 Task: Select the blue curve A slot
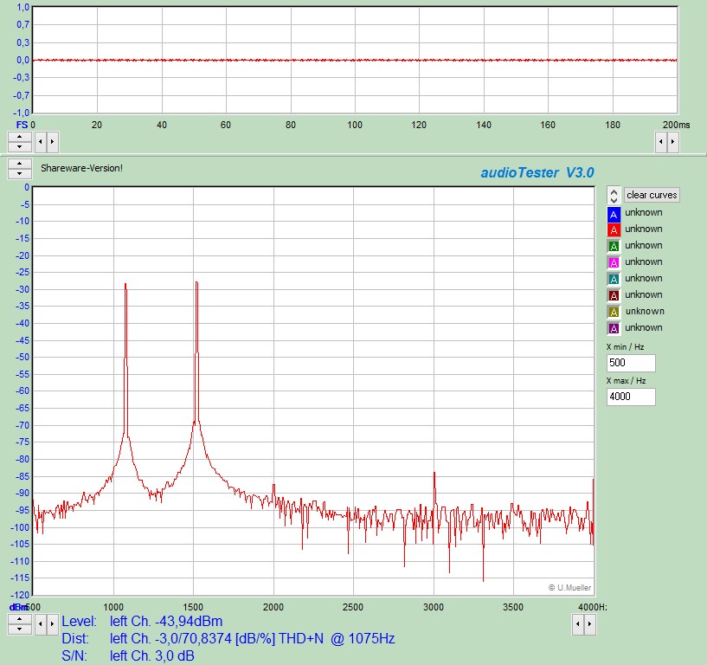pos(614,214)
